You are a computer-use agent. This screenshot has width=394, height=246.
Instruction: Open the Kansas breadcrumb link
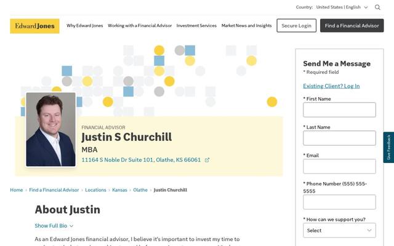point(119,190)
